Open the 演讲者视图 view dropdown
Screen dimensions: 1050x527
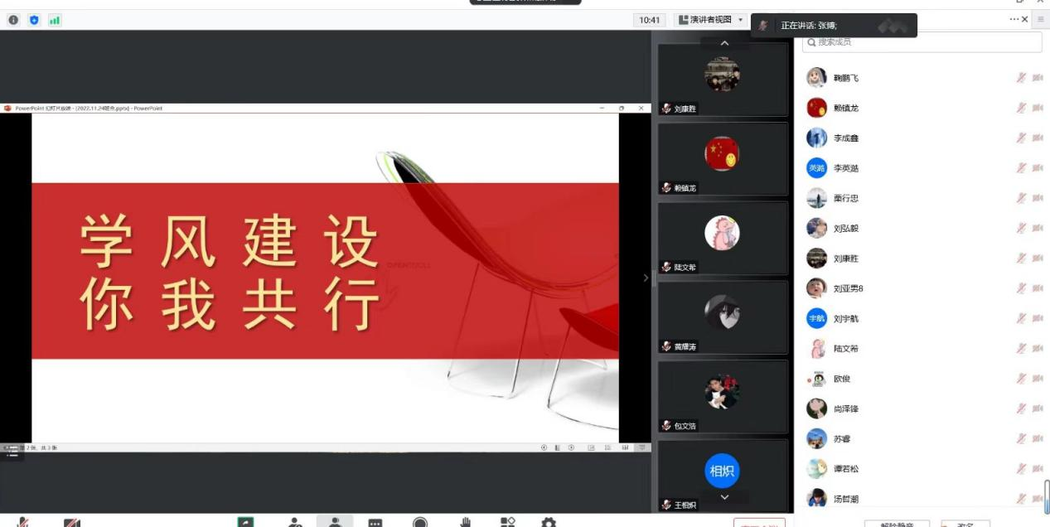(x=710, y=20)
